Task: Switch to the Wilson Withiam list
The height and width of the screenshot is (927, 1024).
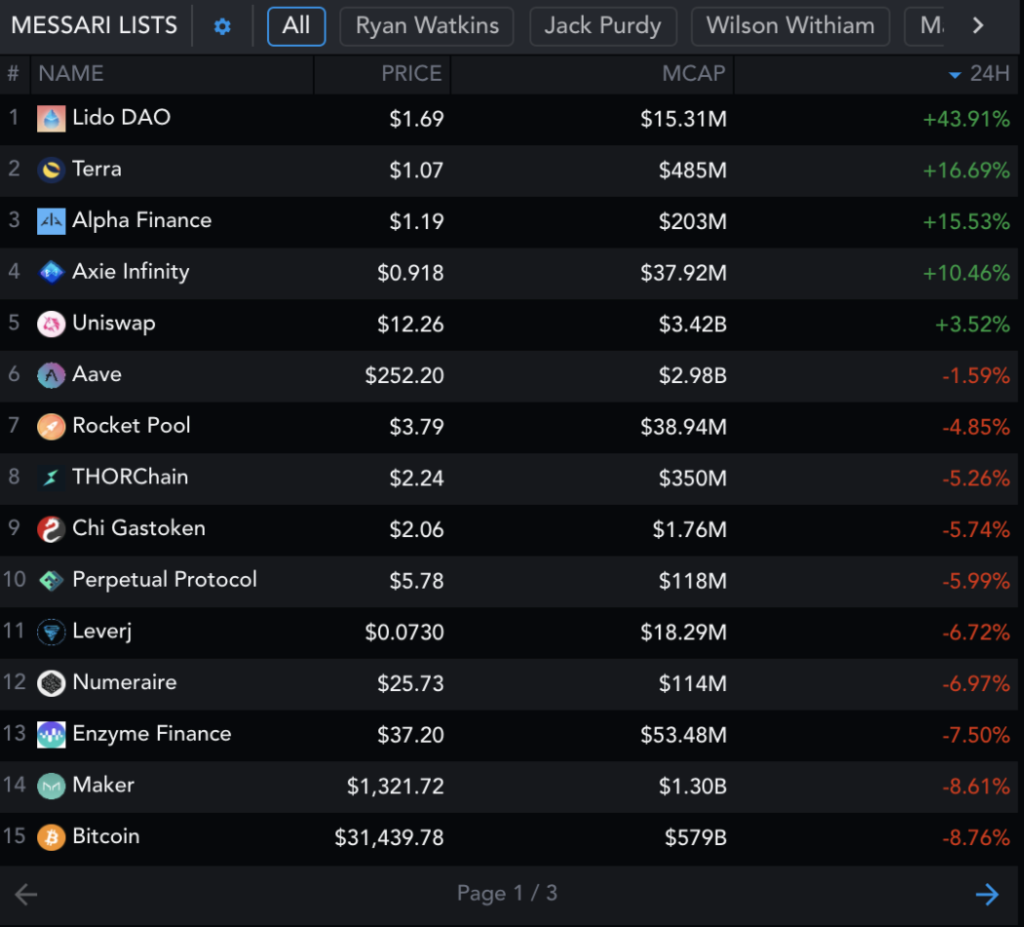Action: (x=790, y=26)
